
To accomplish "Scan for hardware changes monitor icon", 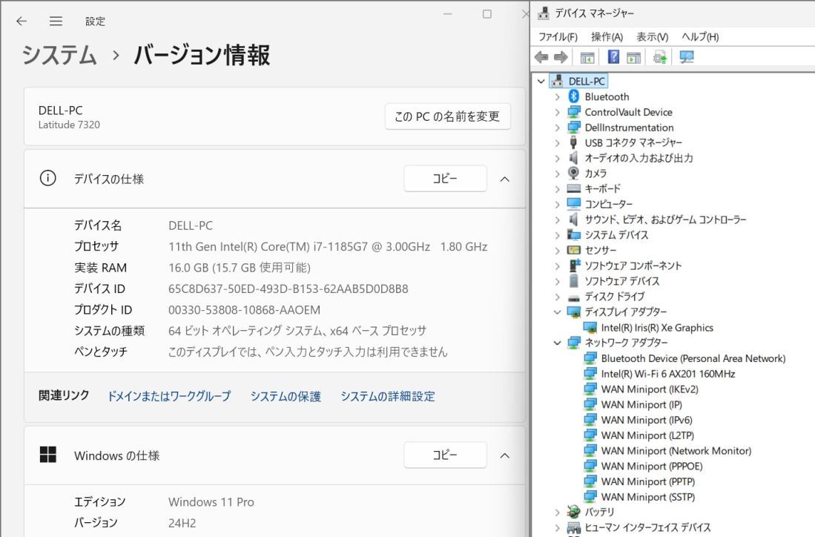I will (687, 57).
